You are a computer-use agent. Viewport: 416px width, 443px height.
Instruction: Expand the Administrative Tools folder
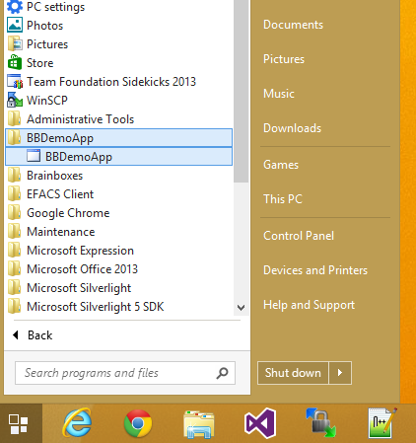pos(71,119)
